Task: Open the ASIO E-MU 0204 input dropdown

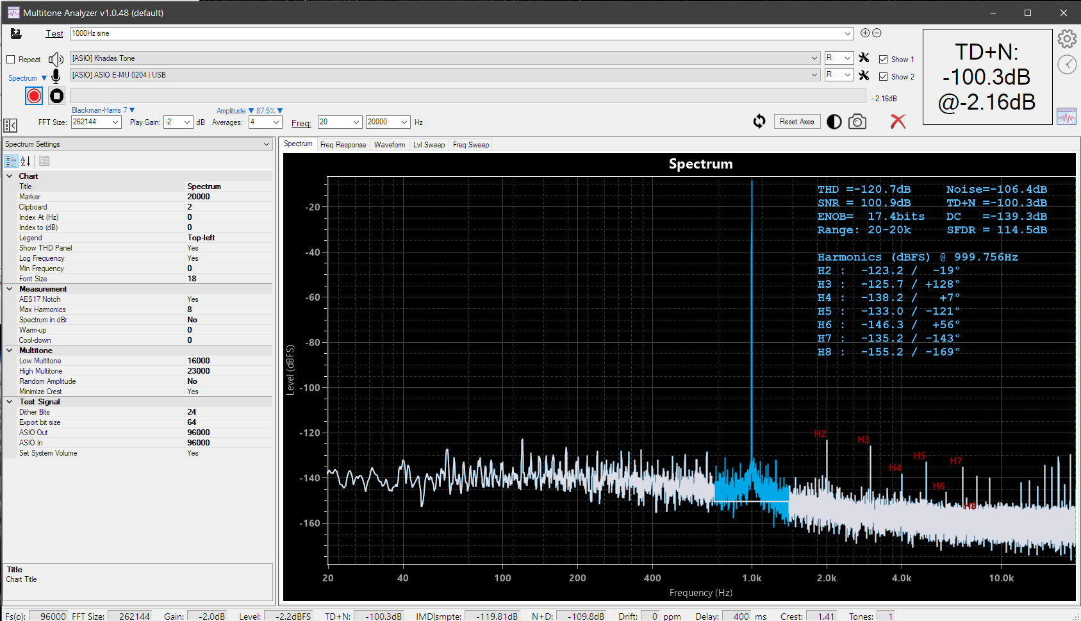Action: 814,74
